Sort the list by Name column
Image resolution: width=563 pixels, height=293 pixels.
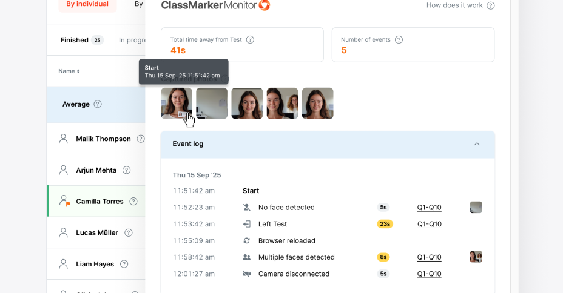click(69, 71)
